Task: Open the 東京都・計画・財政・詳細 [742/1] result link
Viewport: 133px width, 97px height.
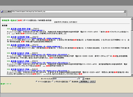Action: coord(20,29)
